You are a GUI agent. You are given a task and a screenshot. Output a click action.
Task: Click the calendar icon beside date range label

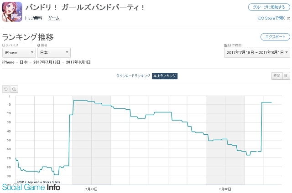click(225, 45)
